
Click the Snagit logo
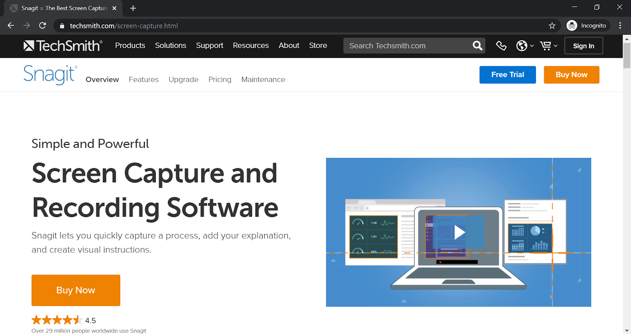50,75
